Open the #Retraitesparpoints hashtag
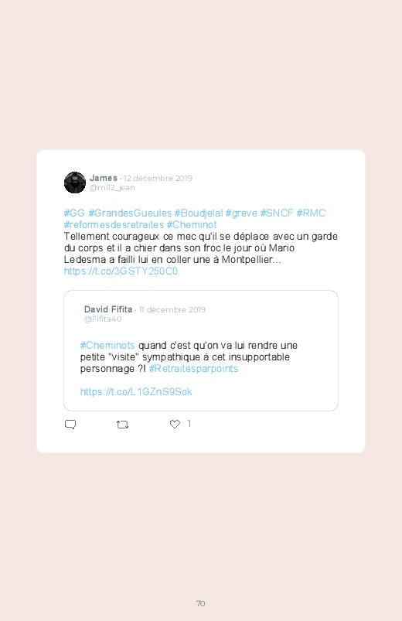Viewport: 402px width, 621px height. [x=194, y=368]
